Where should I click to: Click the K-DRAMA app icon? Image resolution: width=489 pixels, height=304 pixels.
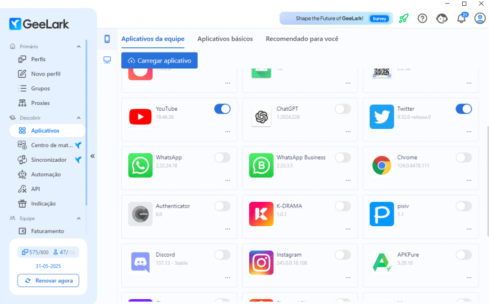(261, 214)
